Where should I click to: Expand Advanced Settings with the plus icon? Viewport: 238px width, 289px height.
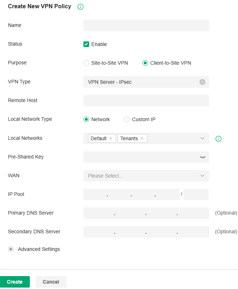click(10, 249)
